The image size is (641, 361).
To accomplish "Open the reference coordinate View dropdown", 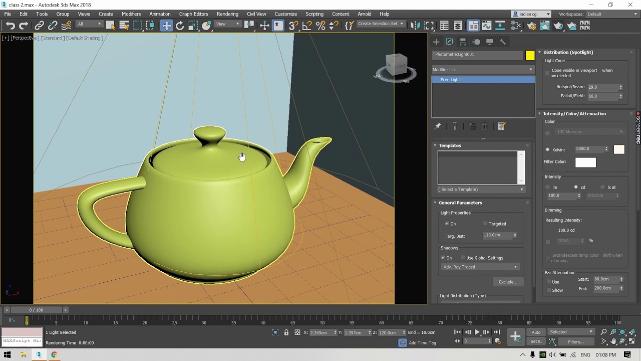I will pos(228,24).
